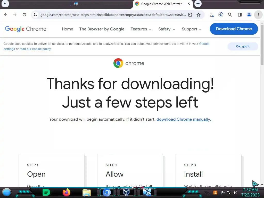Click the Thanks for downloading heading
The width and height of the screenshot is (264, 198).
[130, 93]
